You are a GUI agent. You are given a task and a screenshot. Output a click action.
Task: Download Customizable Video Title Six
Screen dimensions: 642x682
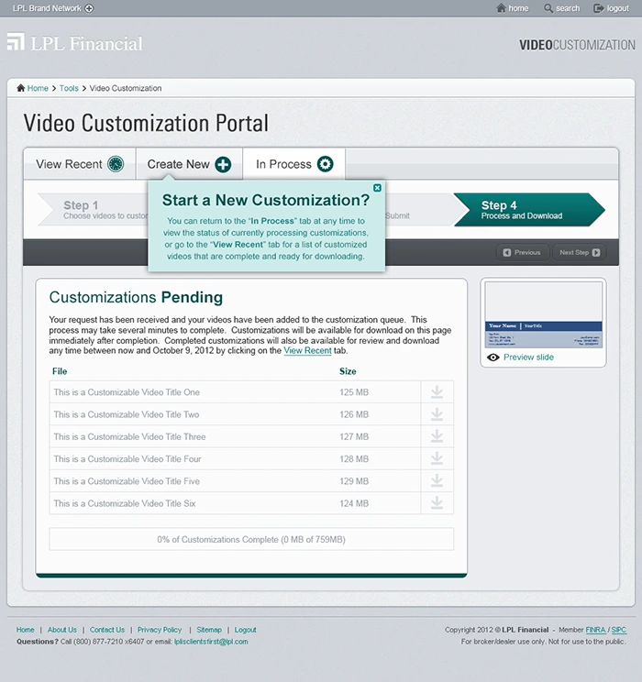pyautogui.click(x=437, y=503)
